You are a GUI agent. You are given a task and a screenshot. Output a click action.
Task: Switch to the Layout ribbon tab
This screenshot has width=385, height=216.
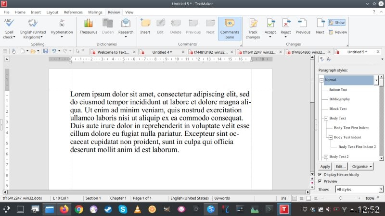coord(52,12)
